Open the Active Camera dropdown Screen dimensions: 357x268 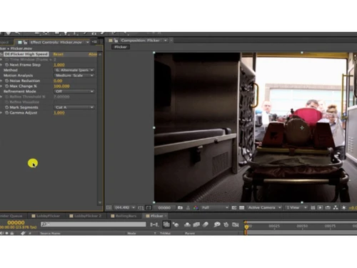coord(264,207)
